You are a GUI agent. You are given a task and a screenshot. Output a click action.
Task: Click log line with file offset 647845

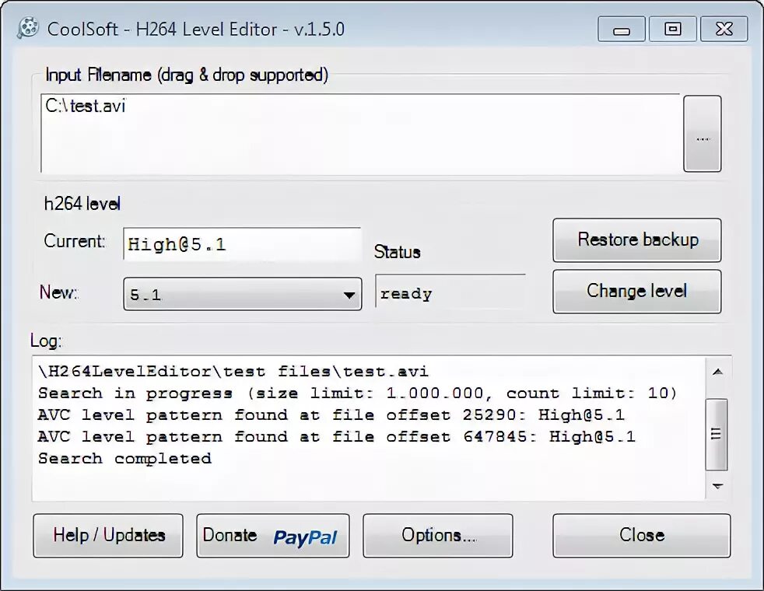[337, 437]
